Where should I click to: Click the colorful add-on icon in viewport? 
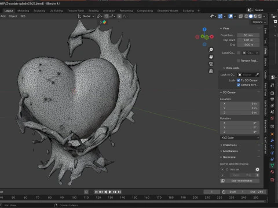click(104, 22)
